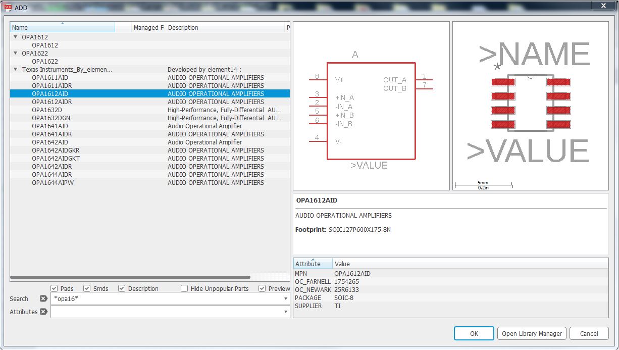Toggle the Pads checkbox
The height and width of the screenshot is (350, 619).
(x=55, y=288)
